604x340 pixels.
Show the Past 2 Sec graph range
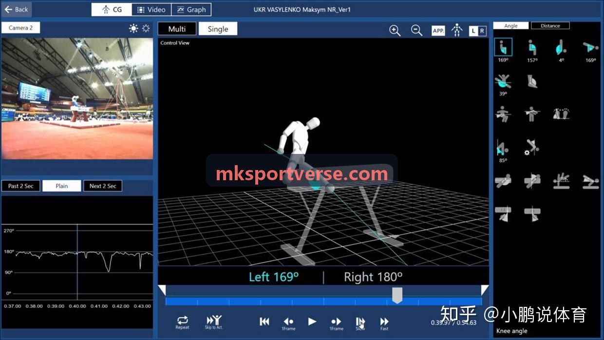[21, 186]
